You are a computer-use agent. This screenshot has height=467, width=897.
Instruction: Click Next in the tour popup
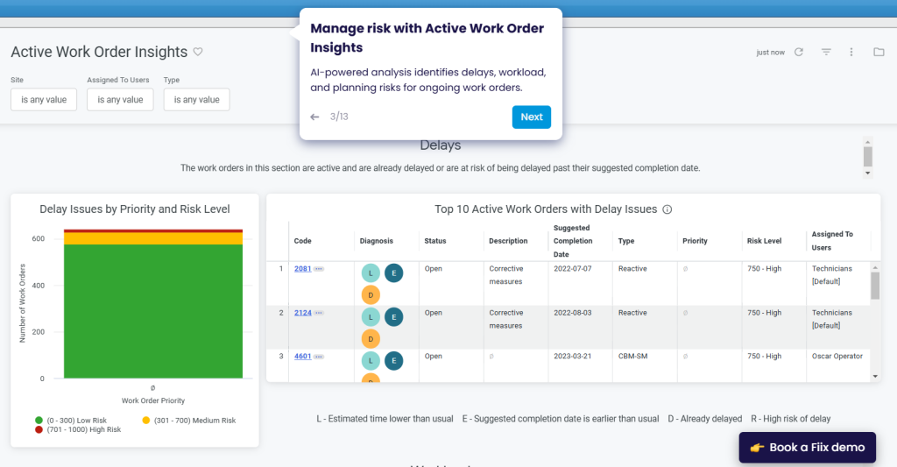tap(531, 117)
